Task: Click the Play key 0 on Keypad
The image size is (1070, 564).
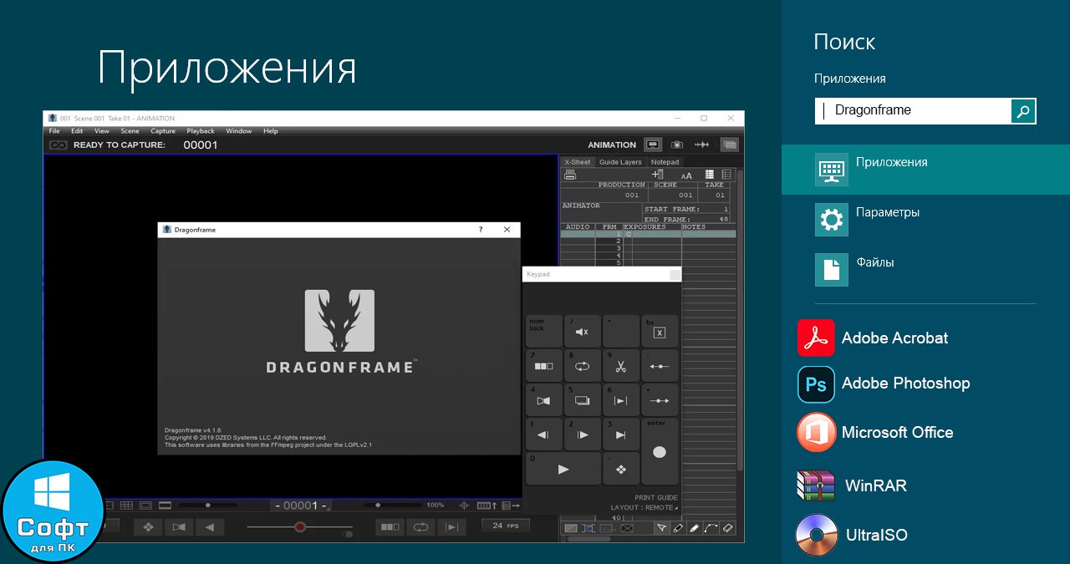Action: 563,469
